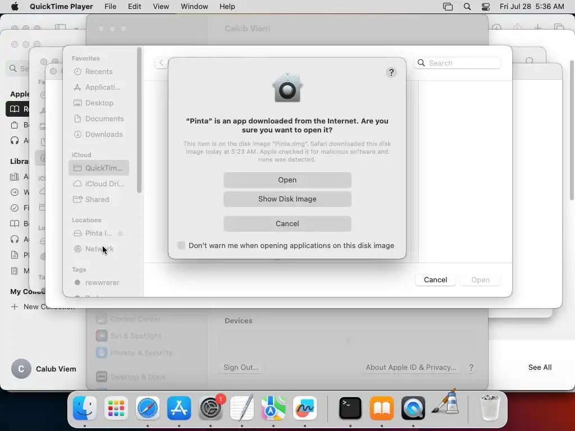This screenshot has width=575, height=431.
Task: Open Pinta paintbrush icon in the Dock
Action: 445,403
